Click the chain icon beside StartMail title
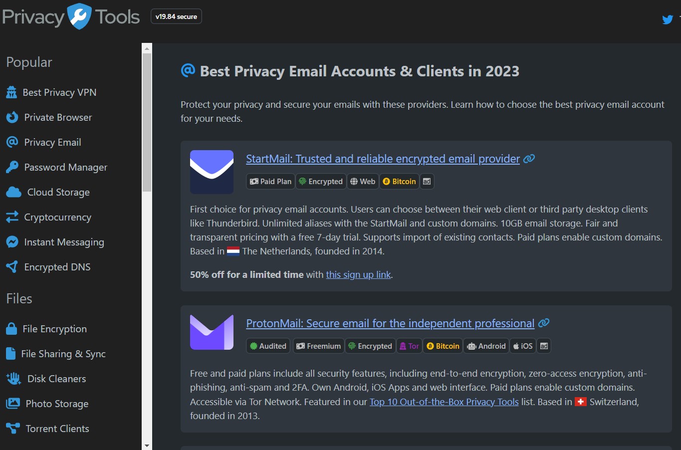The width and height of the screenshot is (681, 450). (x=529, y=159)
